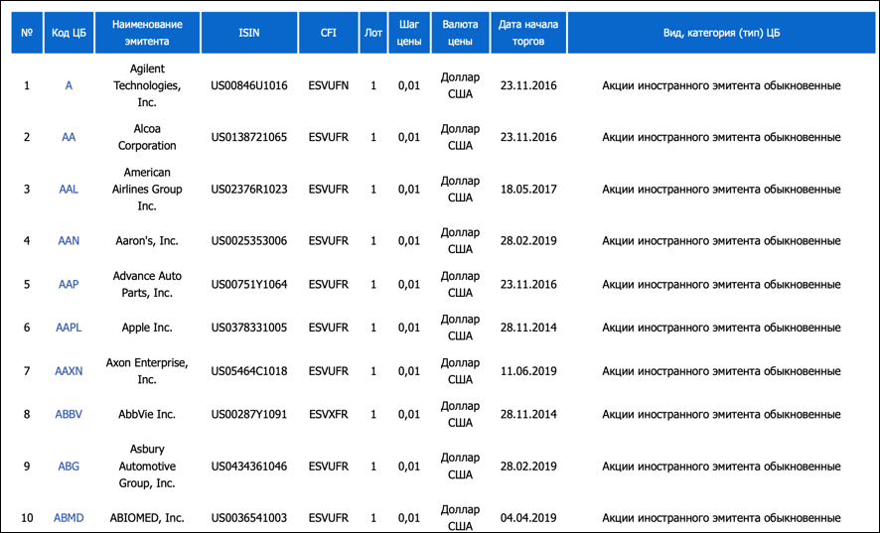Screen dimensions: 880x533
Task: Click the CFI code ESVXFR
Action: [329, 414]
